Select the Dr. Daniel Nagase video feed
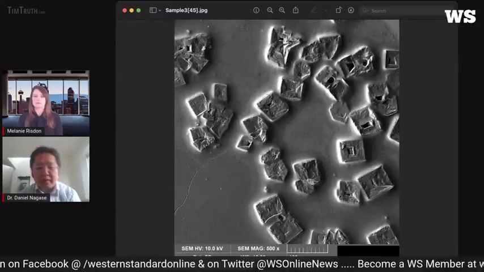This screenshot has height=272, width=484. (x=45, y=169)
